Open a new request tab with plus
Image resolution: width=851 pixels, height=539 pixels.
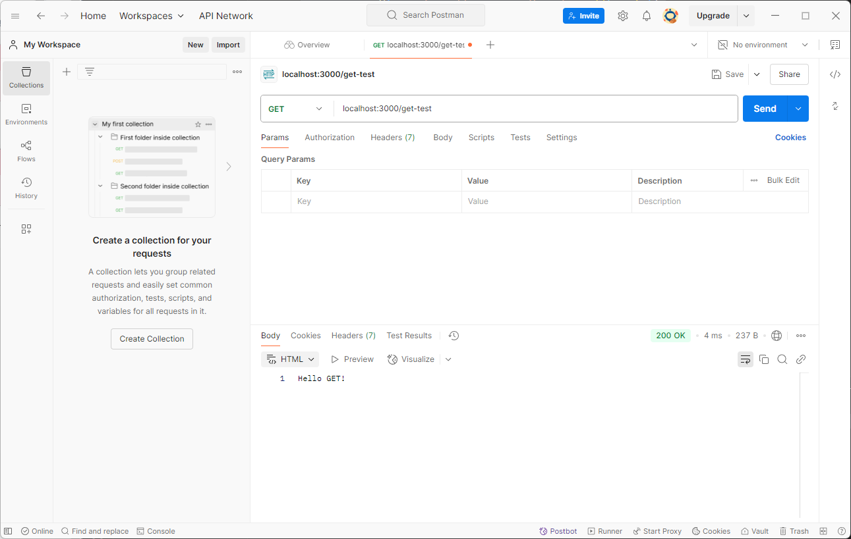click(490, 45)
